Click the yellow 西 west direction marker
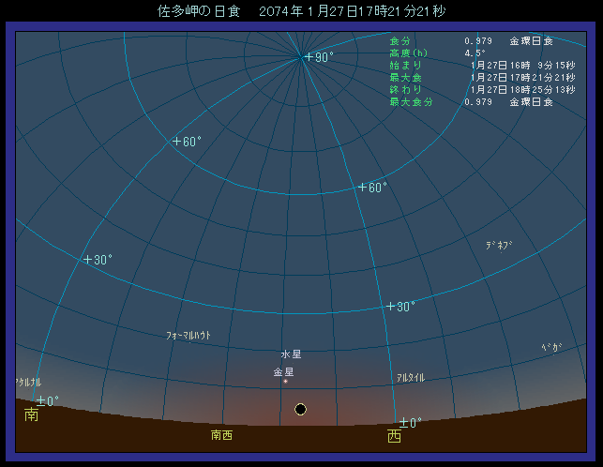 pyautogui.click(x=393, y=436)
